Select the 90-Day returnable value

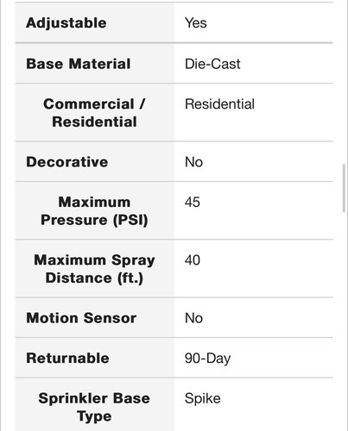pos(207,359)
